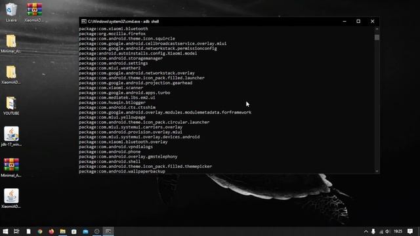Maximize the cmd.exe window
Screen dimensions: 420x236
pos(358,22)
